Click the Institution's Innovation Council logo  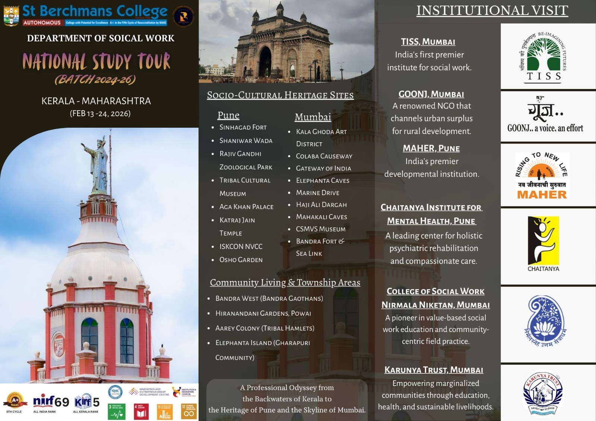coord(184,392)
